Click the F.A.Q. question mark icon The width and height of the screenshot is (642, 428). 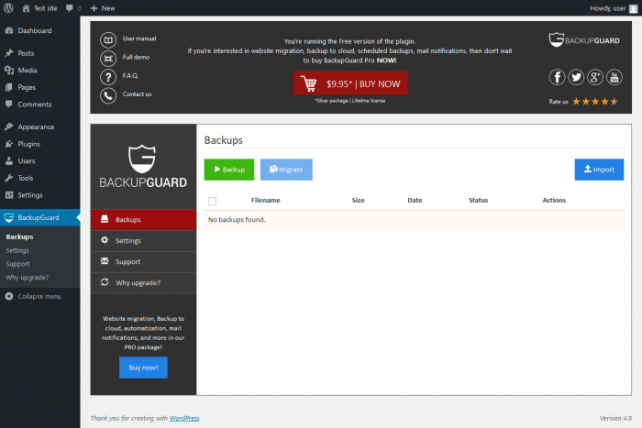(108, 77)
